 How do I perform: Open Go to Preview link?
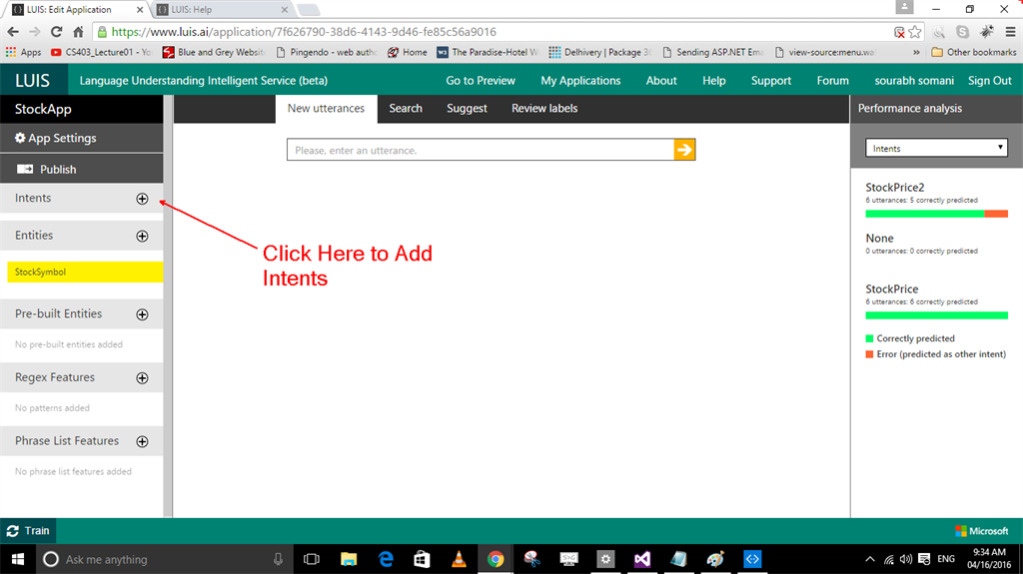[x=481, y=81]
